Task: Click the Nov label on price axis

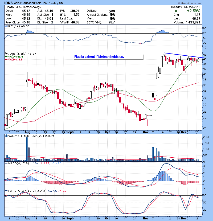Action: (146, 132)
